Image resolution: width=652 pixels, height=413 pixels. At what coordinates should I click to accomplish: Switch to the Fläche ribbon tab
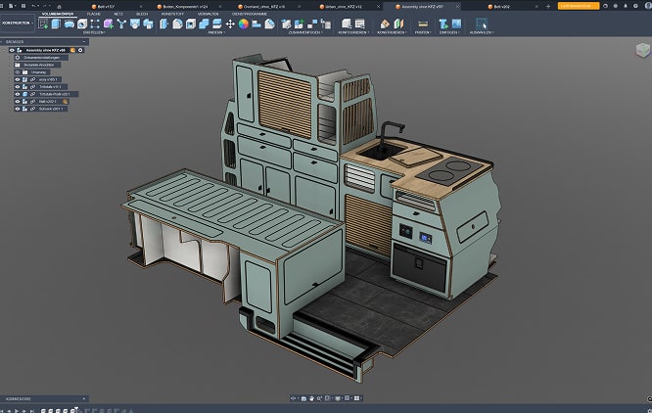(94, 14)
